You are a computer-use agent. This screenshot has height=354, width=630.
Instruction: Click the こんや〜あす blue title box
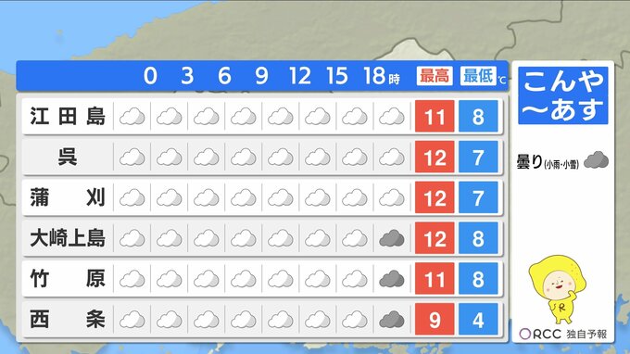point(563,95)
